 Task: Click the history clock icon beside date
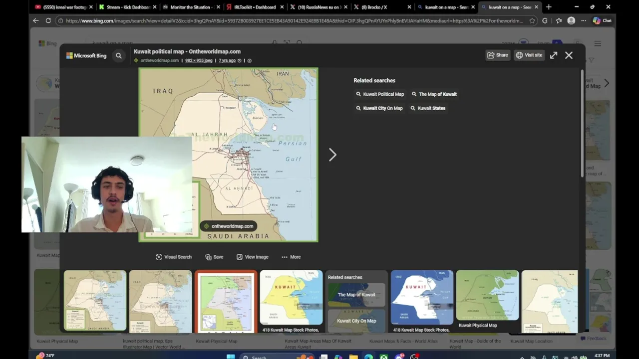coord(239,61)
